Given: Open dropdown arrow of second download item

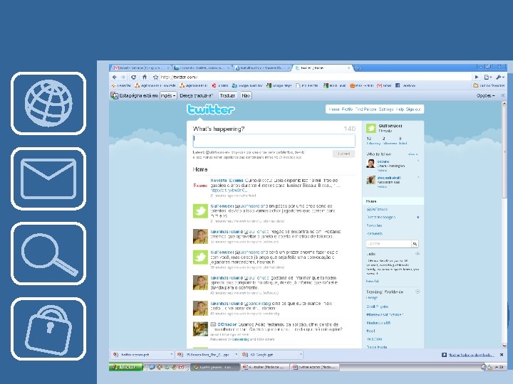Looking at the screenshot, I should (x=237, y=355).
